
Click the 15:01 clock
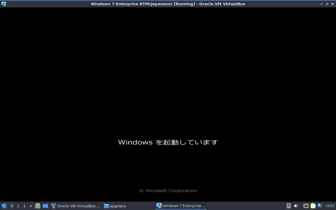[330, 206]
